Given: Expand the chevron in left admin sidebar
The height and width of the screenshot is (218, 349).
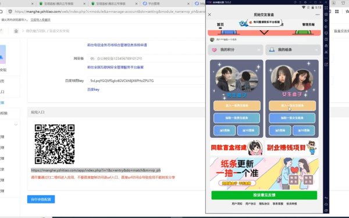Looking at the screenshot, I should [16, 124].
